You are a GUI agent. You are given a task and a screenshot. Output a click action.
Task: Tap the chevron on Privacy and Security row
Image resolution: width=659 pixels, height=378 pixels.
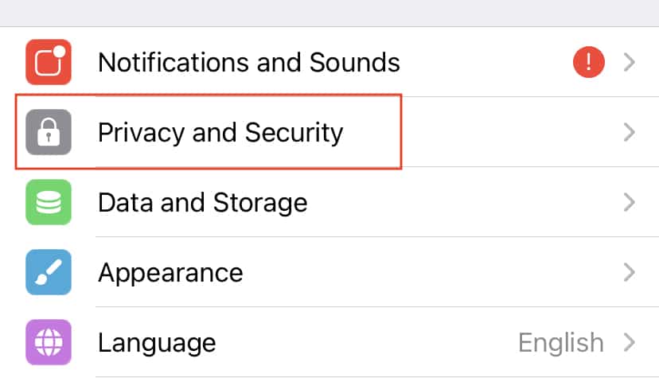(630, 132)
